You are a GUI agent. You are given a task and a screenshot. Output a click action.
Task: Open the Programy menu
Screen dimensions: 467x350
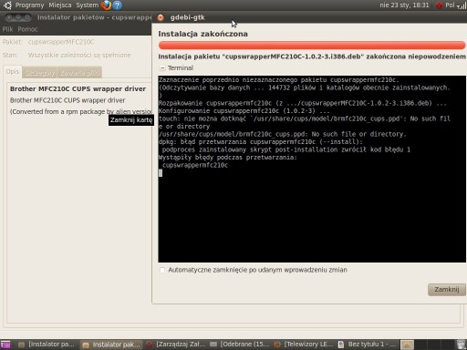[x=29, y=5]
